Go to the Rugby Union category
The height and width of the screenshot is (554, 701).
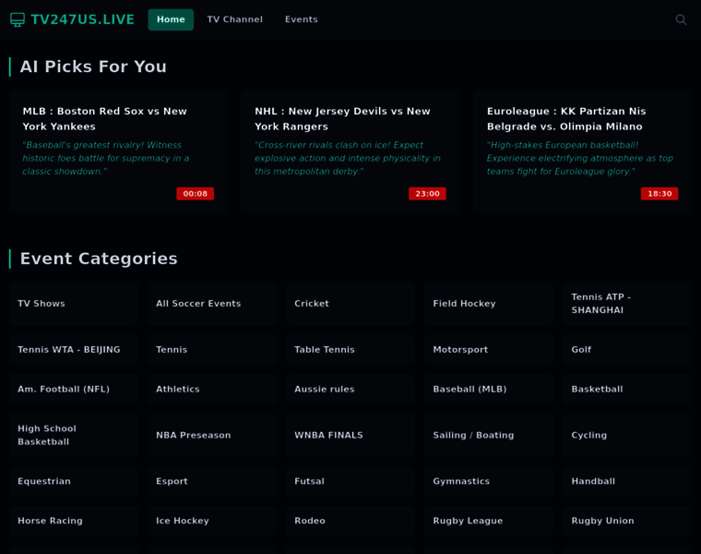(x=627, y=521)
